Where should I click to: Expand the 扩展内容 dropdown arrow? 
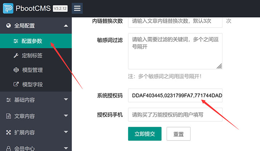point(66,133)
